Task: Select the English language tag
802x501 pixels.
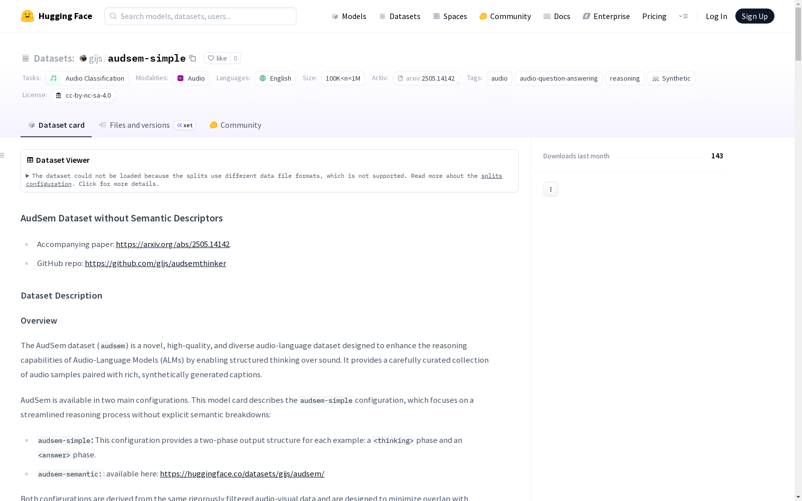Action: tap(275, 78)
